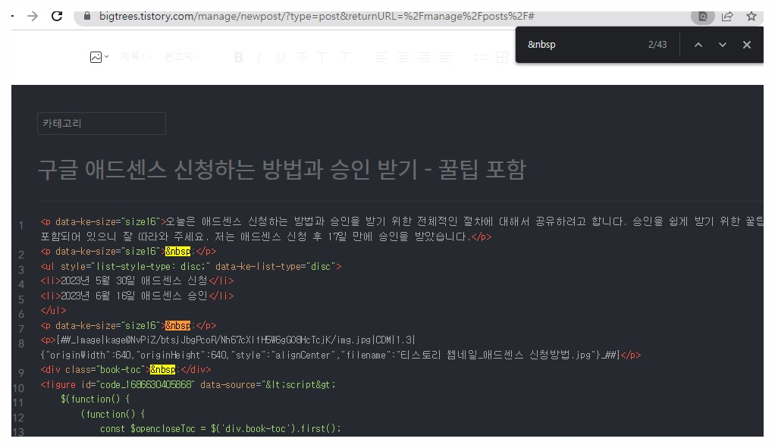The width and height of the screenshot is (775, 448).
Task: Click the 2/43 match counter
Action: pos(657,45)
